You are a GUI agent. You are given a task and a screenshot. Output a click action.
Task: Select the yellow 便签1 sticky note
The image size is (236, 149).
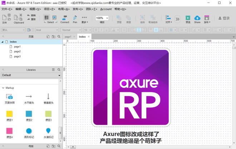[x=10, y=114]
